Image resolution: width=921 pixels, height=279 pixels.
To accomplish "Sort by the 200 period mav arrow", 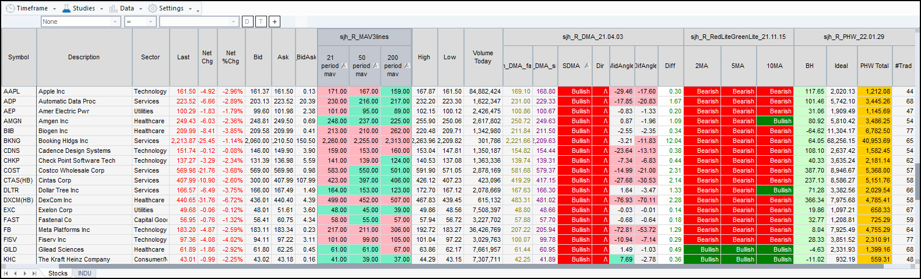I will (x=407, y=65).
